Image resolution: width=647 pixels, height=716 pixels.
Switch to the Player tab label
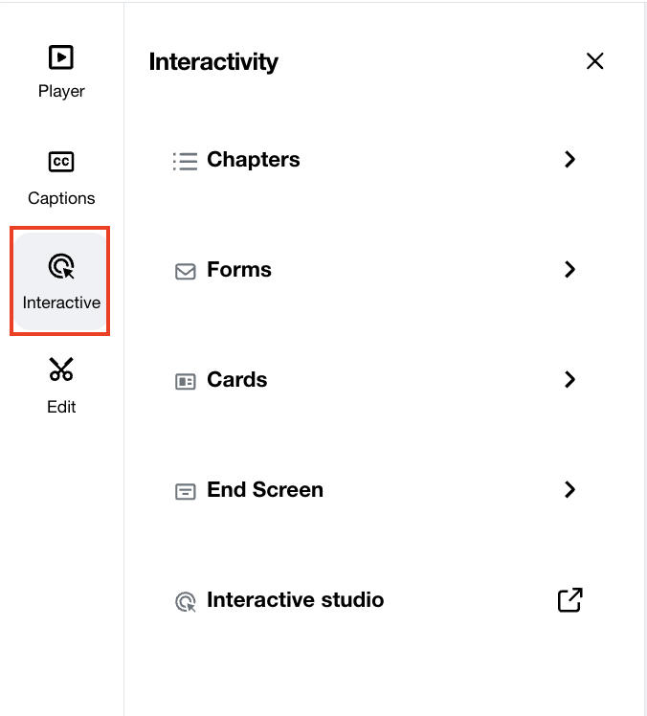coord(61,92)
